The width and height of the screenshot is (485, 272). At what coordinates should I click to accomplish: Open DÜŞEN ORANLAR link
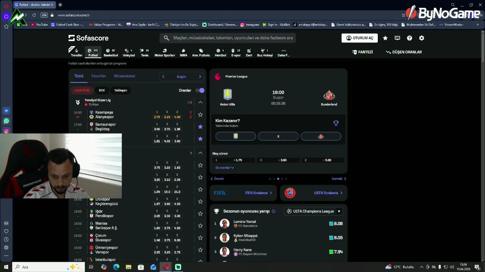[x=404, y=52]
